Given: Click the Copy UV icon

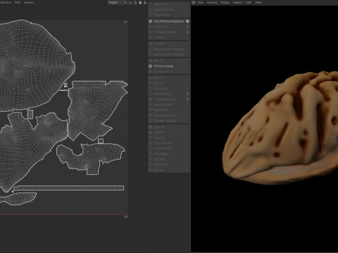Looking at the screenshot, I should 151,127.
